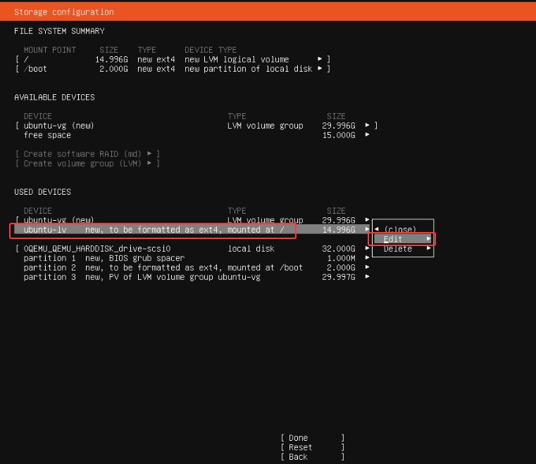Image resolution: width=536 pixels, height=464 pixels.
Task: Click the arrow beside free space 15.000G
Action: click(x=367, y=135)
